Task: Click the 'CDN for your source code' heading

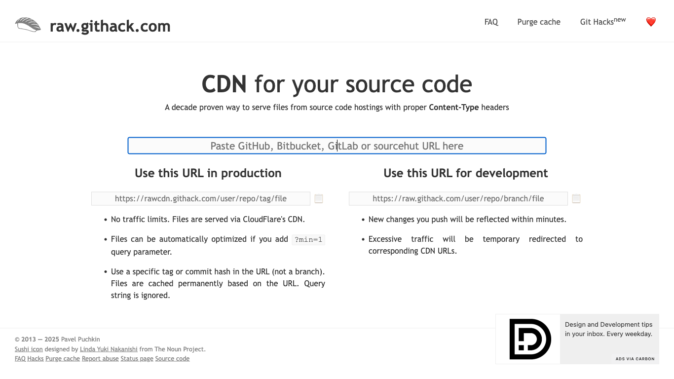Action: coord(337,84)
